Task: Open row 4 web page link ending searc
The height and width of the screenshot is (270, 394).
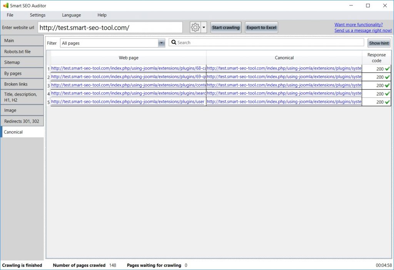Action: click(129, 93)
